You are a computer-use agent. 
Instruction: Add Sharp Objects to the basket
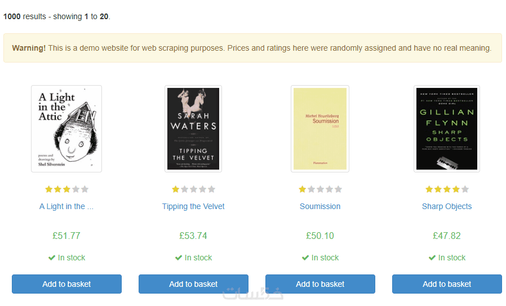click(x=447, y=284)
